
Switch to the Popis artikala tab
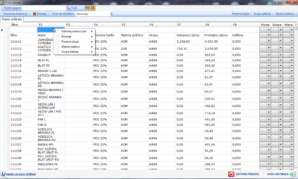click(12, 19)
